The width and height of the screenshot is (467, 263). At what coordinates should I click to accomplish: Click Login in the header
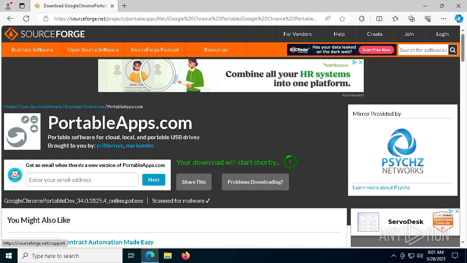click(442, 34)
